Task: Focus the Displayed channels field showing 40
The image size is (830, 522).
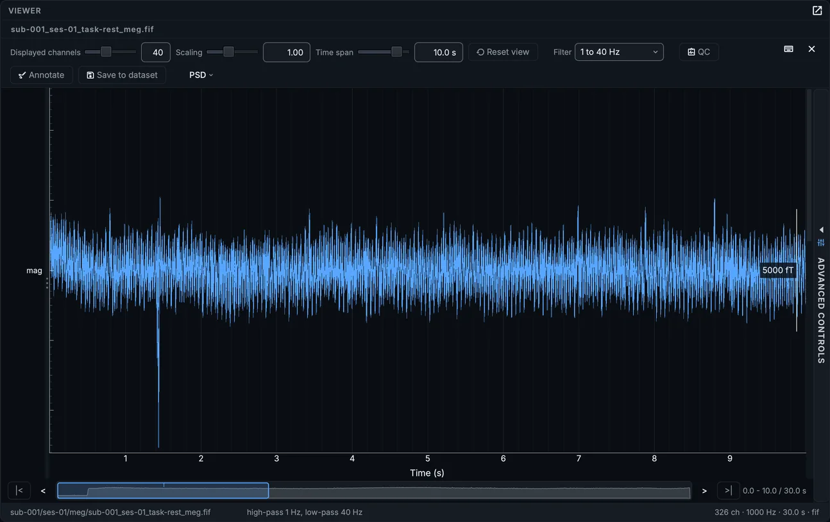Action: pyautogui.click(x=156, y=52)
